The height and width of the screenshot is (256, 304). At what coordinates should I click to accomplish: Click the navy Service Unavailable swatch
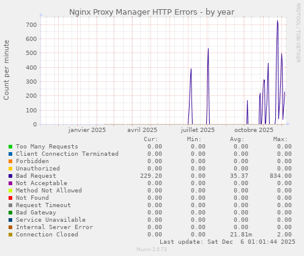coord(10,220)
